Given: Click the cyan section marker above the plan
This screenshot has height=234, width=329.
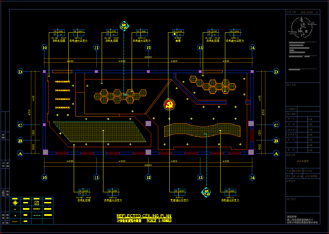Looking at the screenshot, I should tap(124, 26).
